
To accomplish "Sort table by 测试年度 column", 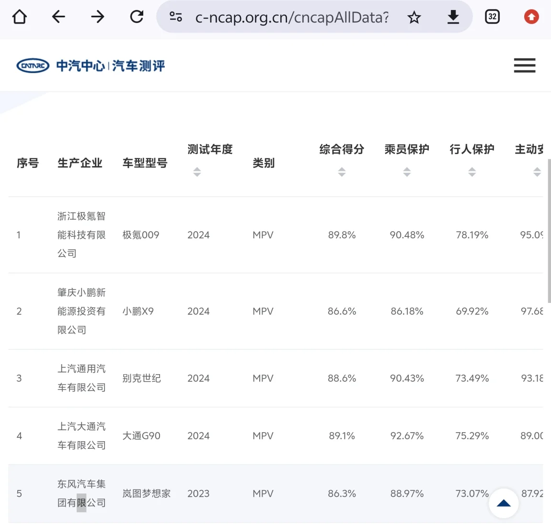I will coord(197,172).
